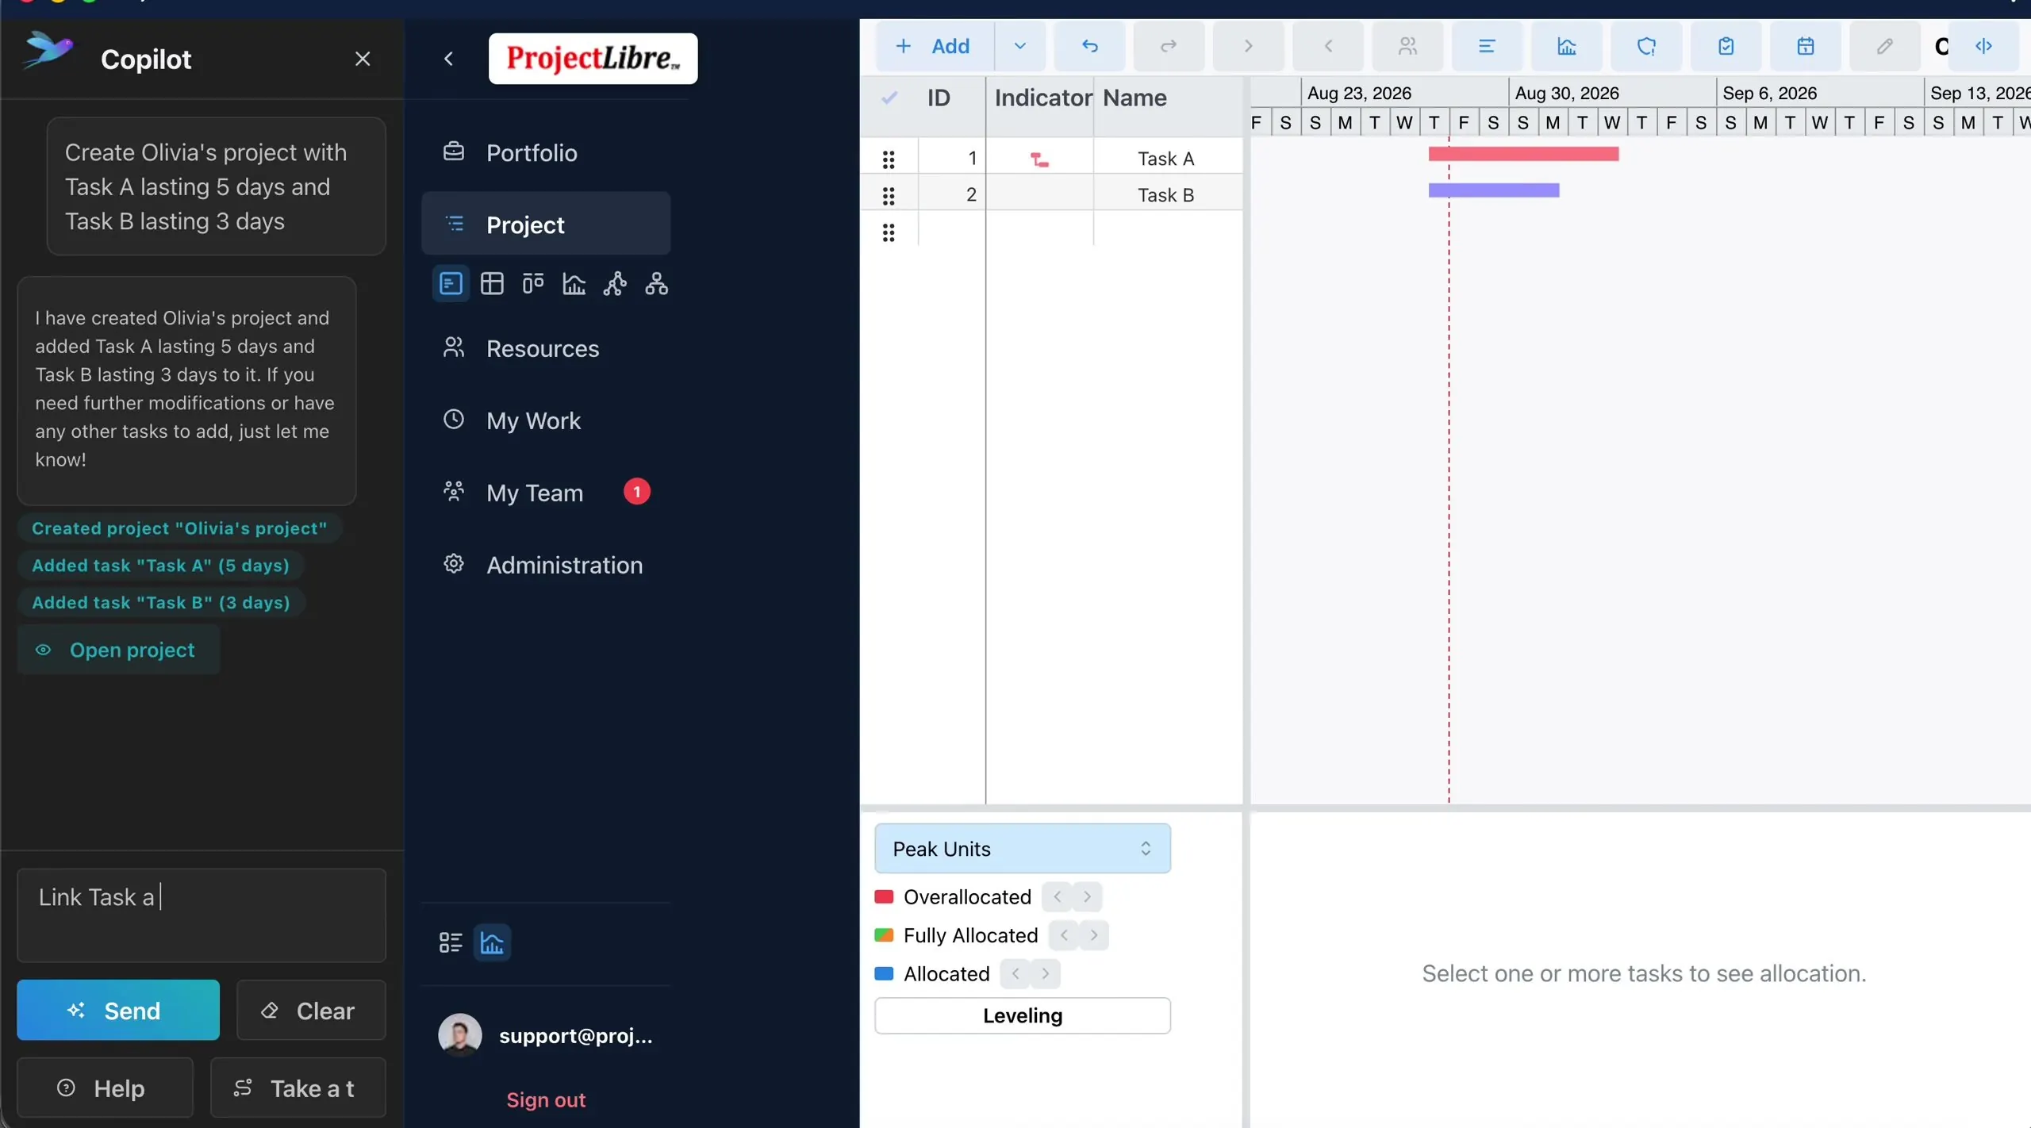Click the calendar toolbar icon
Viewport: 2031px width, 1128px height.
pos(1805,46)
